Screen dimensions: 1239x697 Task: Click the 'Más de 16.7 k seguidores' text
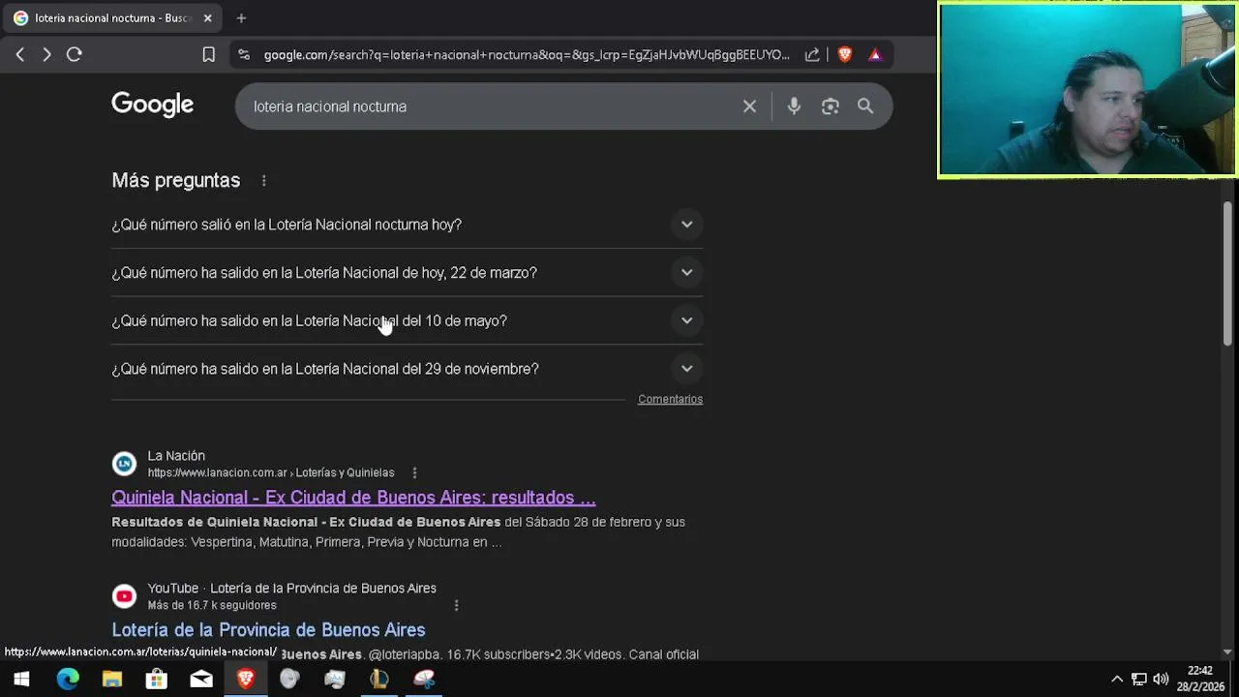coord(212,605)
